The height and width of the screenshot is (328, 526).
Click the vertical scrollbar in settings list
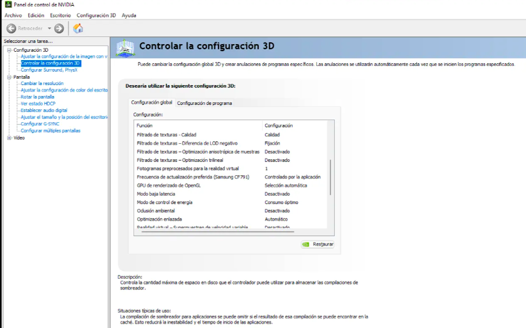tap(330, 177)
